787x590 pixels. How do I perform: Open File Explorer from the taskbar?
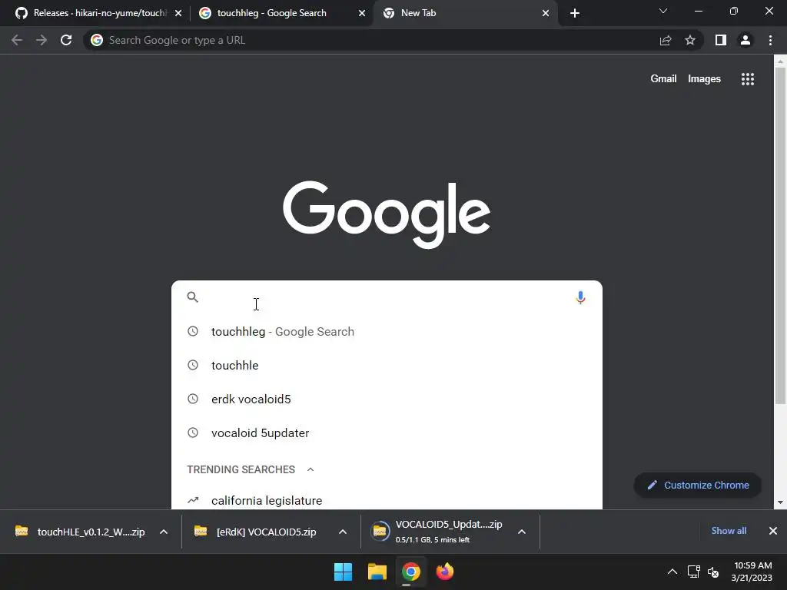tap(377, 572)
